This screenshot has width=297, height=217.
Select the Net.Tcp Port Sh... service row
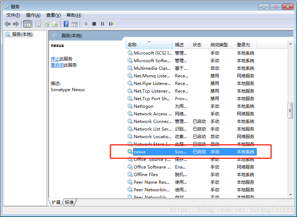[191, 99]
